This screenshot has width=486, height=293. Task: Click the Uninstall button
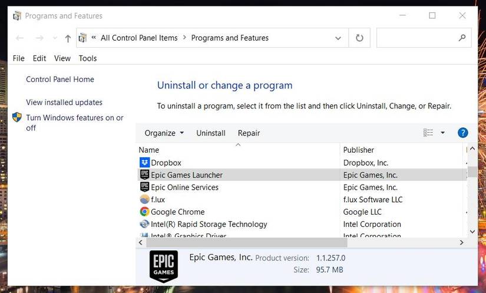coord(211,133)
